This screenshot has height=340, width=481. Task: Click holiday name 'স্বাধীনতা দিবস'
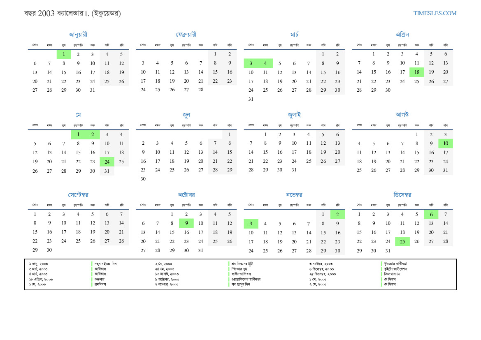click(241, 274)
